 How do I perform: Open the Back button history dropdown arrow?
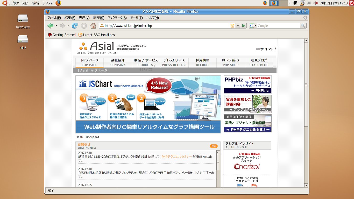point(56,26)
